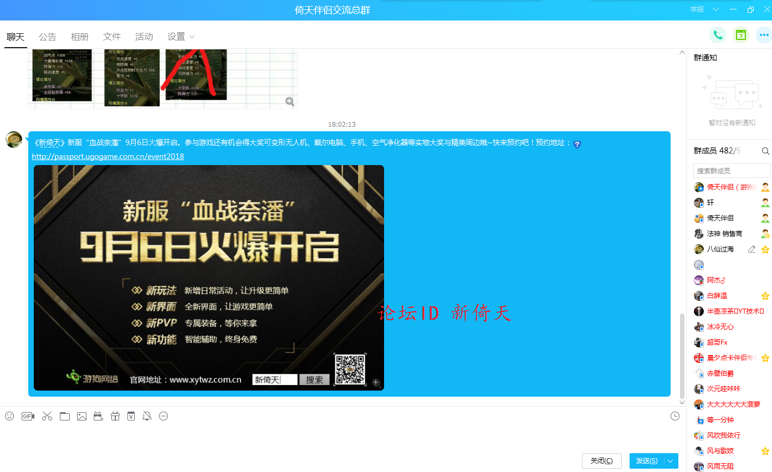Open message history via the clock icon
Screen dimensions: 772x472
675,416
